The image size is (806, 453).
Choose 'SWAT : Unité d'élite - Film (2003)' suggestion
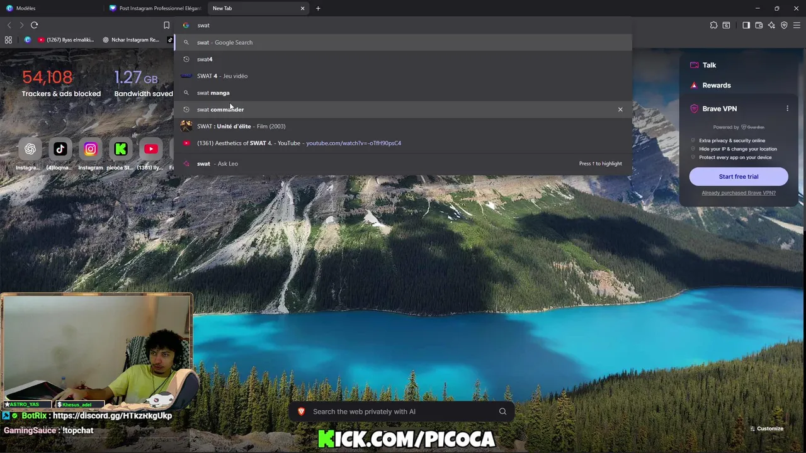[x=403, y=126]
